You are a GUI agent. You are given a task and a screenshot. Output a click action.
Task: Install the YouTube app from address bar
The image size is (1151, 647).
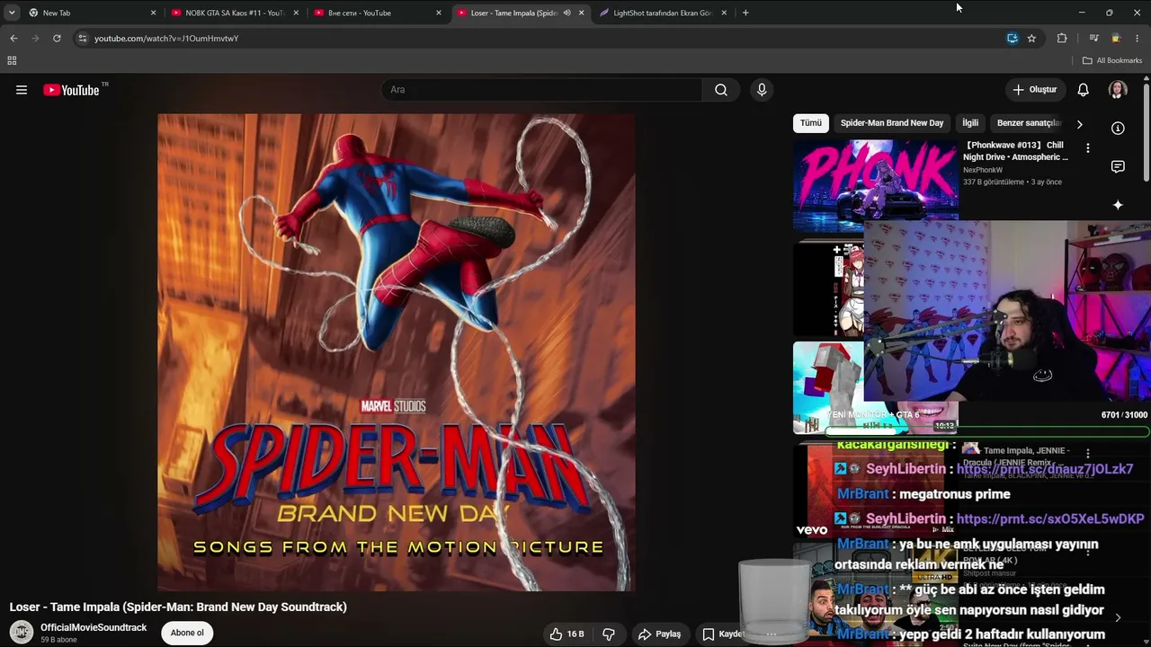coord(1013,38)
